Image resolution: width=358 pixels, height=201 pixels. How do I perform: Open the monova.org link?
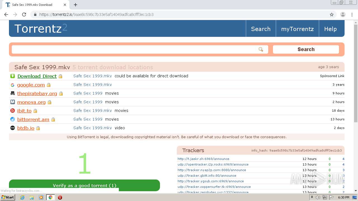(x=31, y=102)
